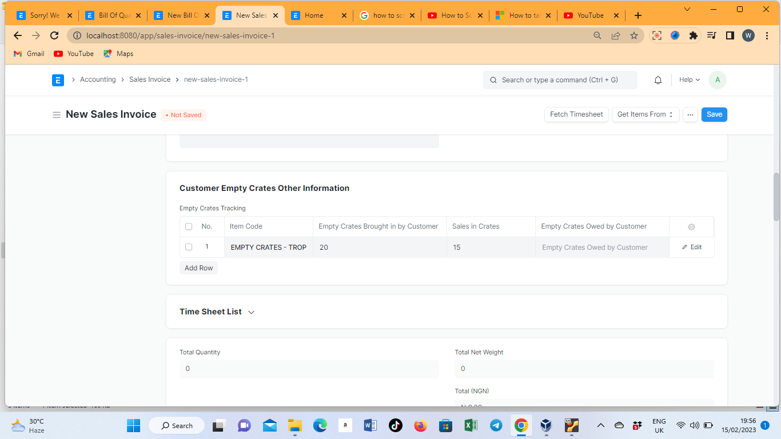Expand the Help dropdown menu
The height and width of the screenshot is (439, 781).
(689, 80)
